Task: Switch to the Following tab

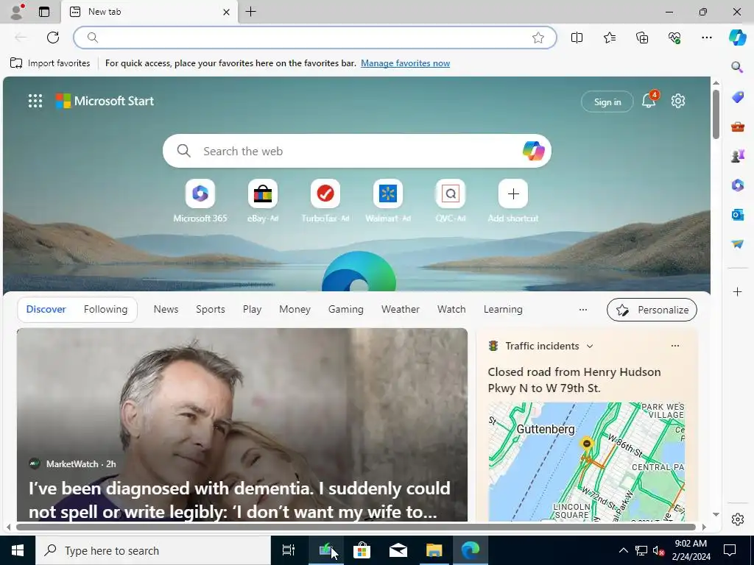Action: coord(106,310)
